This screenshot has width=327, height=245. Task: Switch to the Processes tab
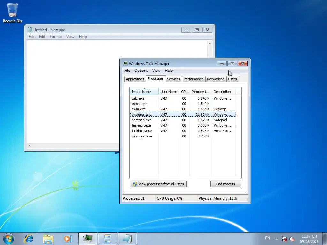(156, 78)
